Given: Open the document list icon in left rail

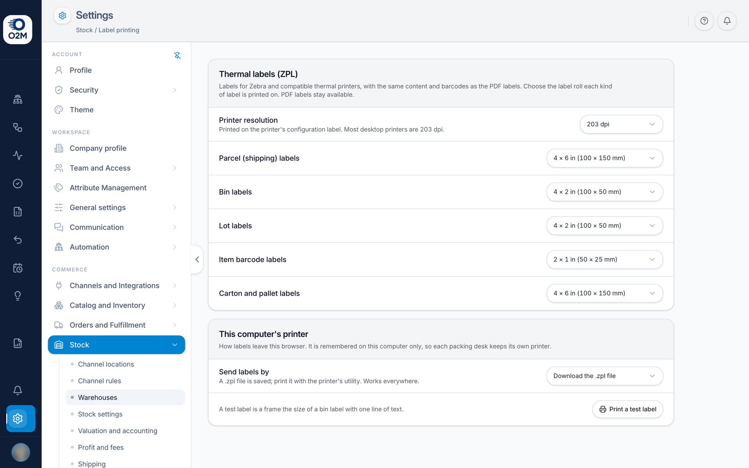Looking at the screenshot, I should (x=18, y=211).
